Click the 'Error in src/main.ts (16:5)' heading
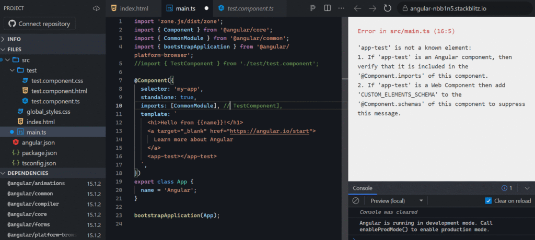535x240 pixels. pos(406,31)
